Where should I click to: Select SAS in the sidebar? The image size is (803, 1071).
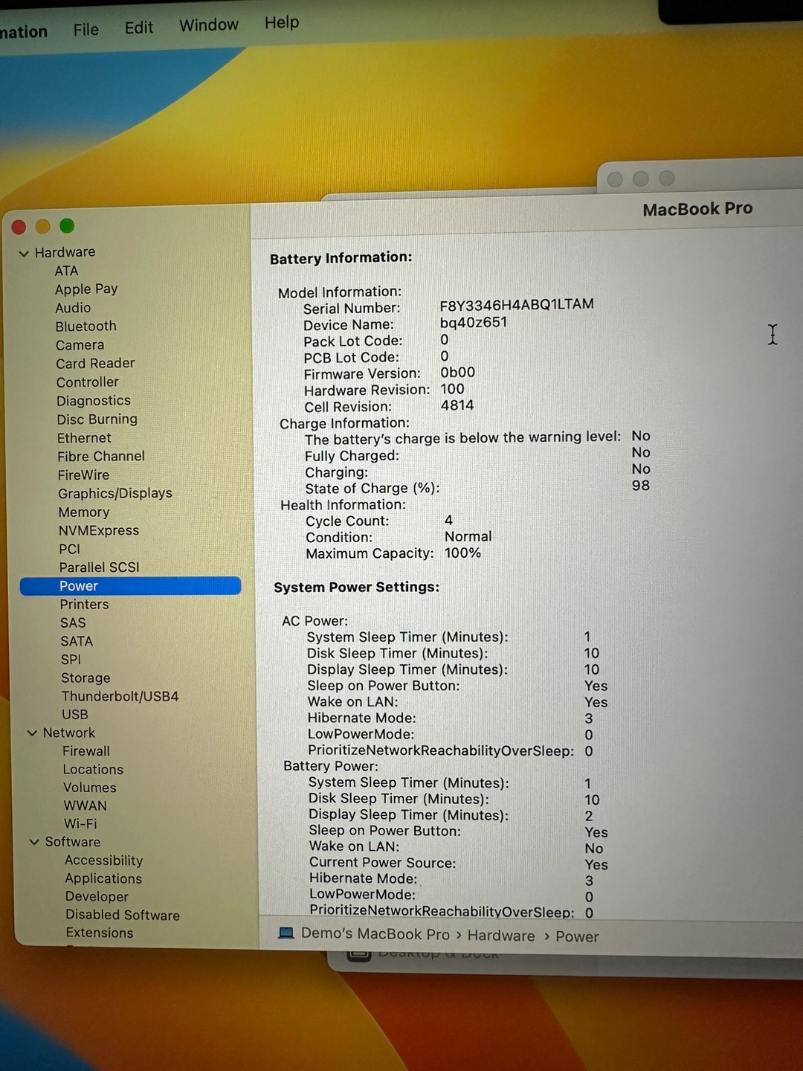click(x=73, y=623)
